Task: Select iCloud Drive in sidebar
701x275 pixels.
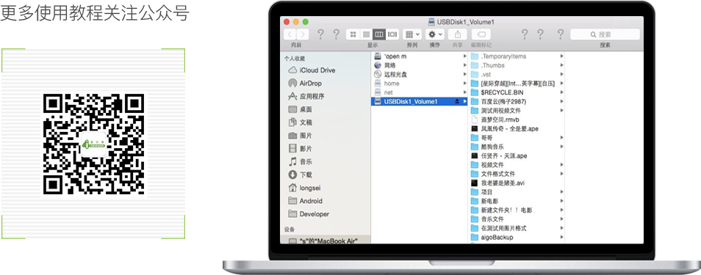Action: click(312, 70)
